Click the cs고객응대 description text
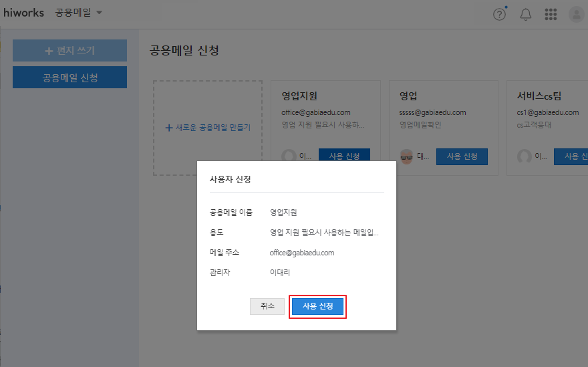This screenshot has height=367, width=588. pos(534,125)
